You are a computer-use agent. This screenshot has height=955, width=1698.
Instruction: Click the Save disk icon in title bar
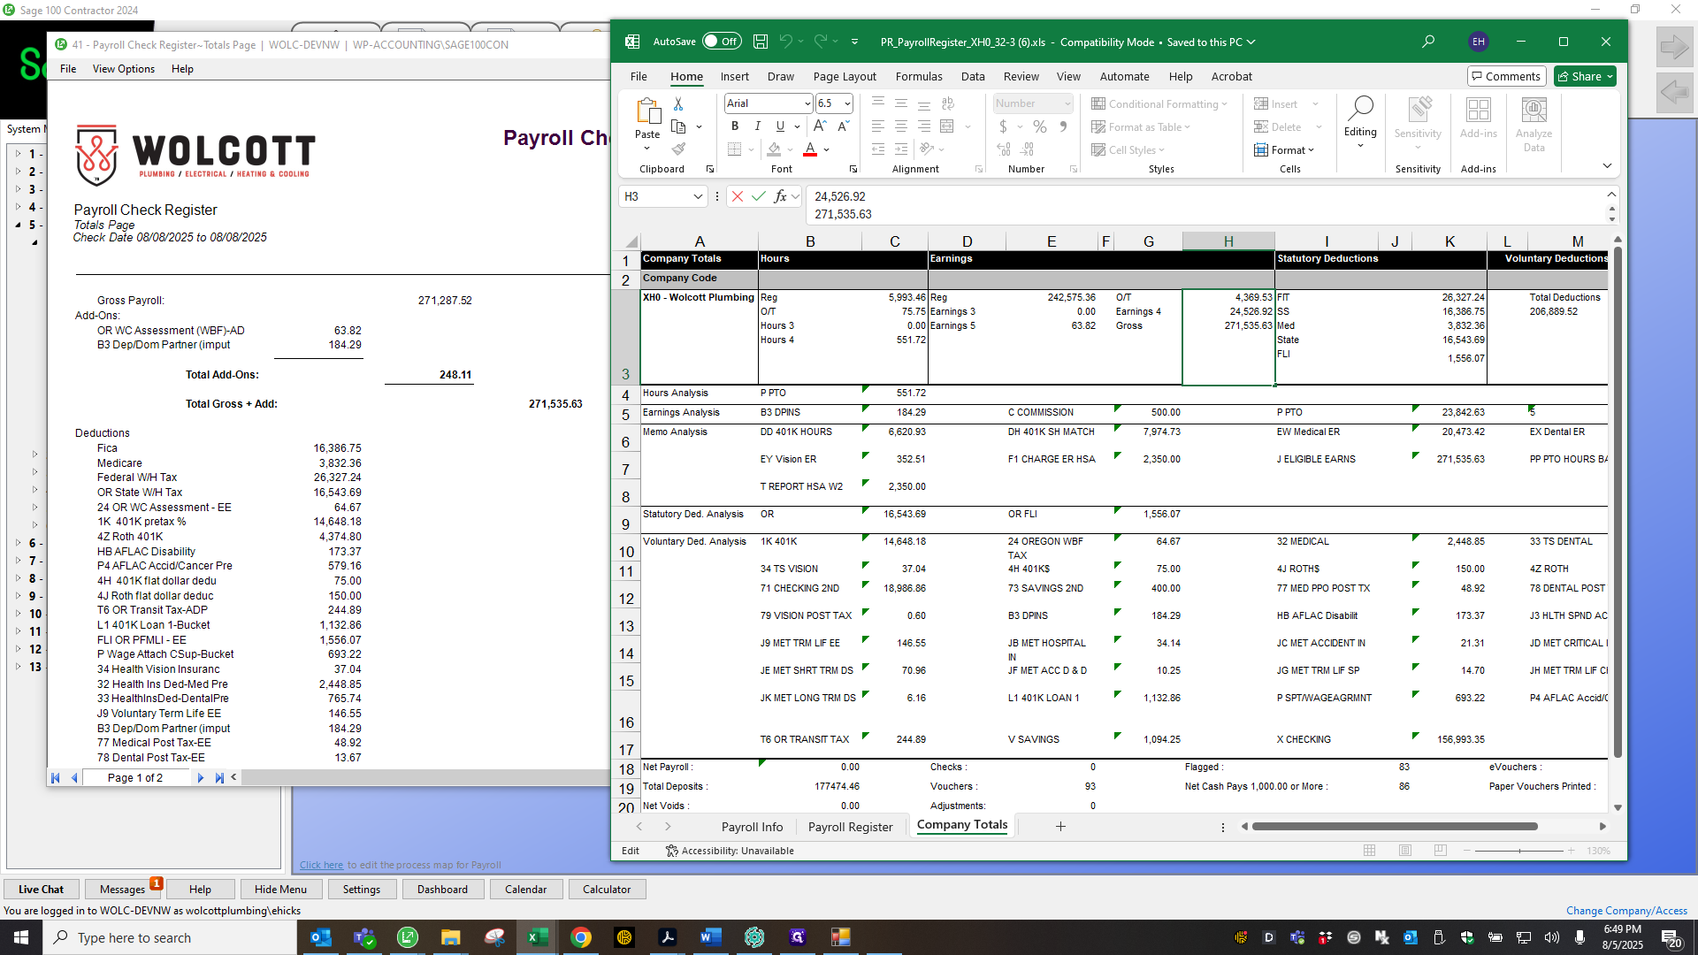coord(761,42)
